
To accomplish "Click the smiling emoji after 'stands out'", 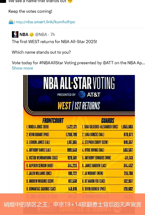I will 70,1.
